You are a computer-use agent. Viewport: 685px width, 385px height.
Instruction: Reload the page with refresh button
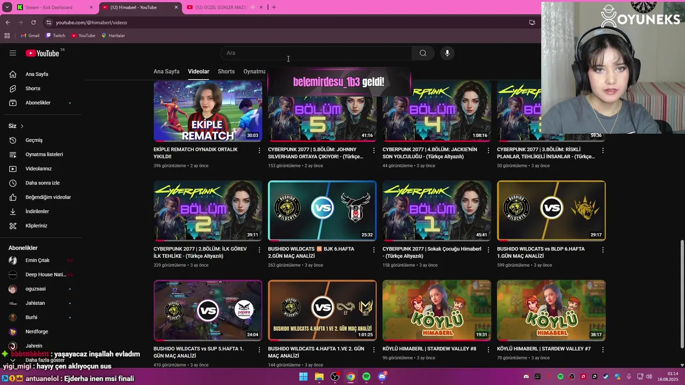pos(33,22)
